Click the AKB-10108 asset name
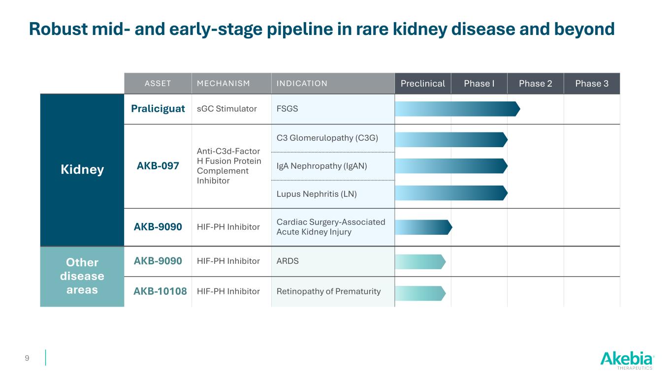 (160, 291)
